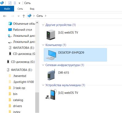Click the 3 task op folder icon
Viewport: 122px width, 113px height.
[x=10, y=88]
